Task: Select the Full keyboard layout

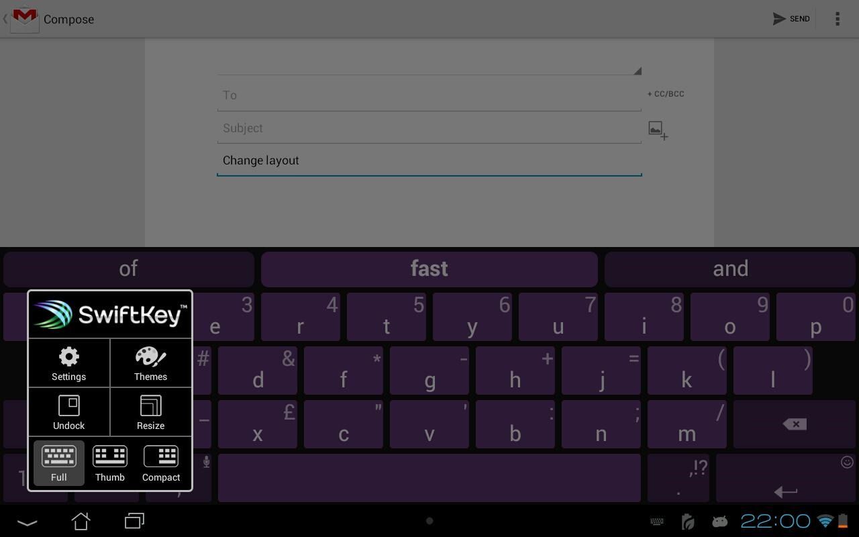Action: pos(58,463)
